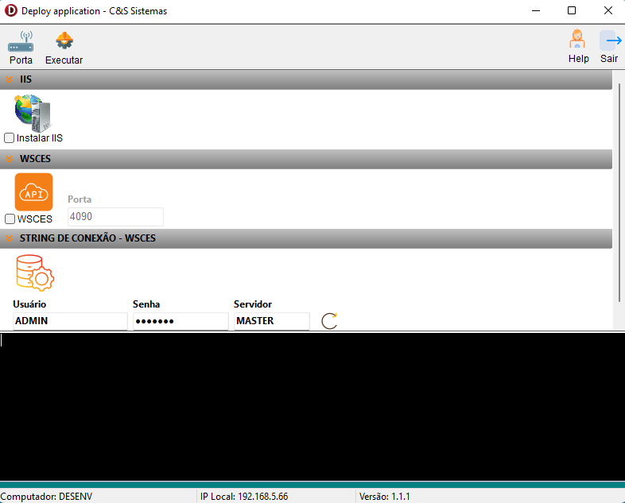Screen dimensions: 625x503
Task: Tick the WSCES checkbox
Action: pos(10,219)
